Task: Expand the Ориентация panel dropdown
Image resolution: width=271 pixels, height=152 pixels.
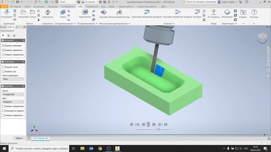Action: click(236, 24)
